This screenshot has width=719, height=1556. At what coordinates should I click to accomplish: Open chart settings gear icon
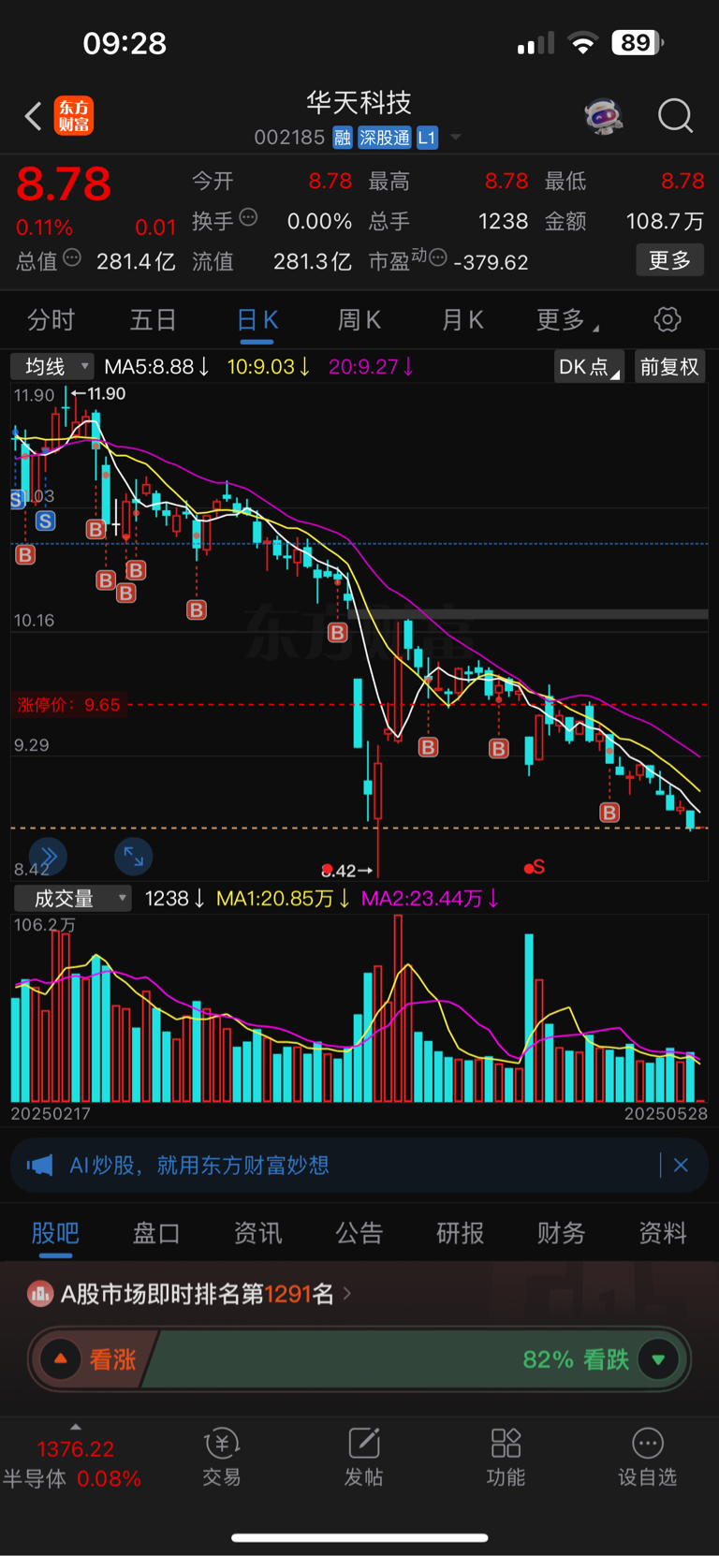click(668, 319)
